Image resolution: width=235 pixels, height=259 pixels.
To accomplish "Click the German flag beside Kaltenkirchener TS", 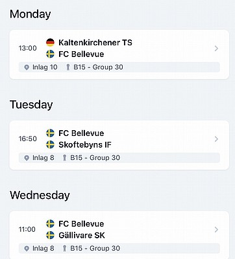I will (50, 42).
